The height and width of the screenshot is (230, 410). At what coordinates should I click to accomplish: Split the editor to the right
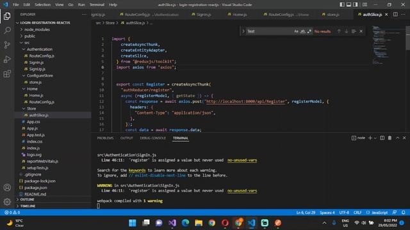395,14
